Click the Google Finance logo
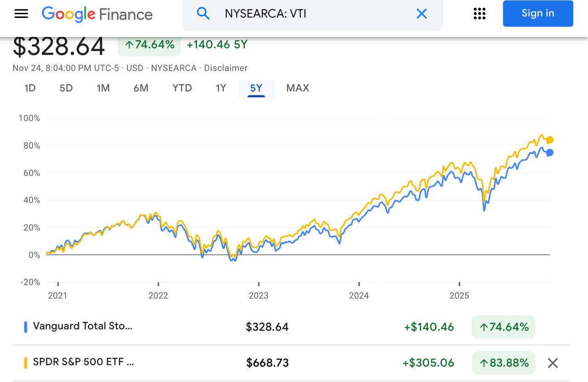Screen dimensions: 588x382 click(97, 14)
